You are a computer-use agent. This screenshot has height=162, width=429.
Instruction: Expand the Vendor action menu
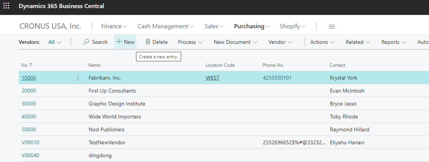coord(280,42)
